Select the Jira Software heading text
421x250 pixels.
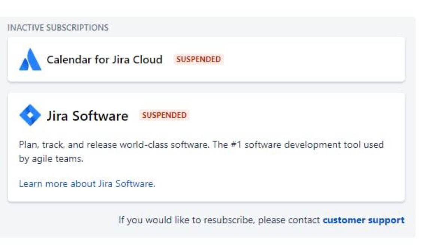(x=87, y=116)
